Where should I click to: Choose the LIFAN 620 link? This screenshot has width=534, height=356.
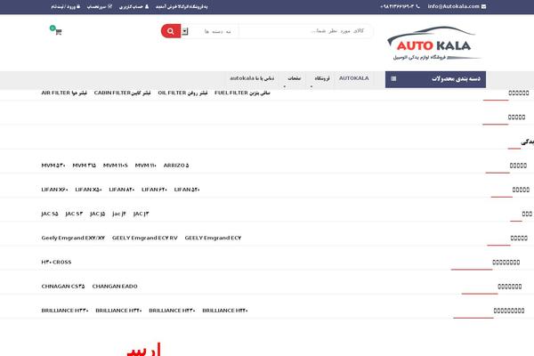click(x=154, y=190)
